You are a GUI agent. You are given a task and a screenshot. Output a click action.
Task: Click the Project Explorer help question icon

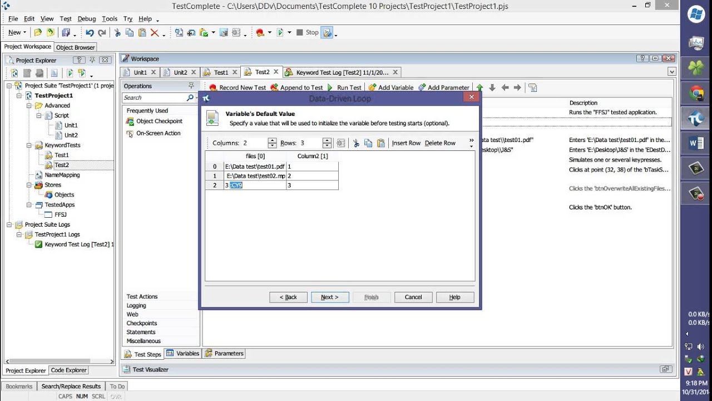click(x=79, y=60)
